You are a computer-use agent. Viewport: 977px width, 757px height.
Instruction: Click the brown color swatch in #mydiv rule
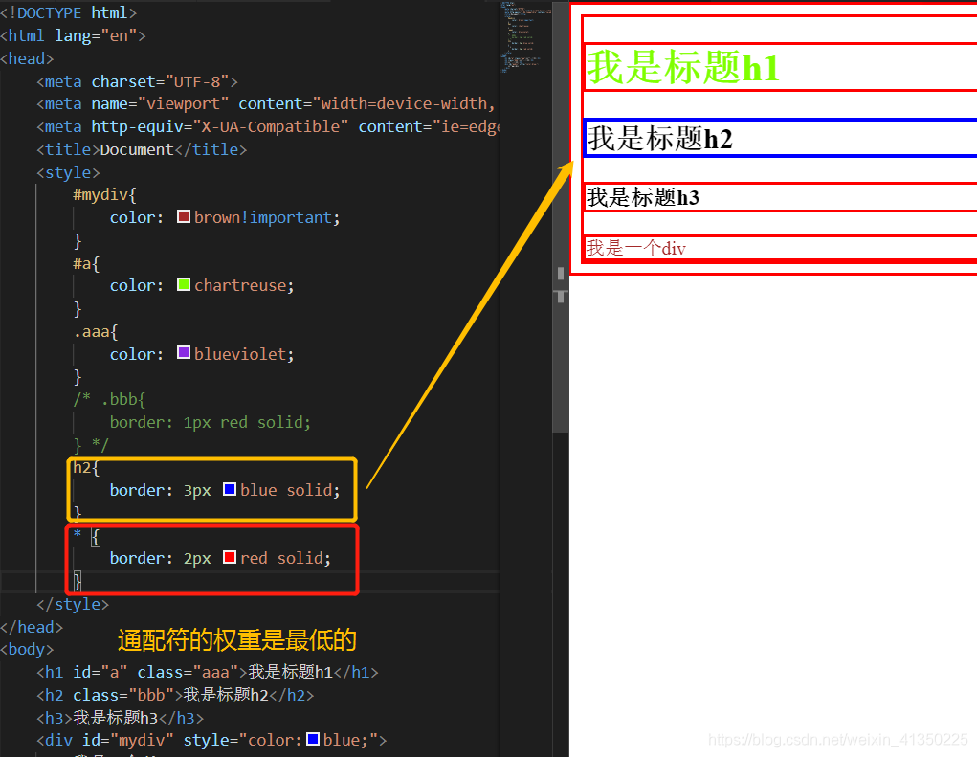click(x=183, y=217)
